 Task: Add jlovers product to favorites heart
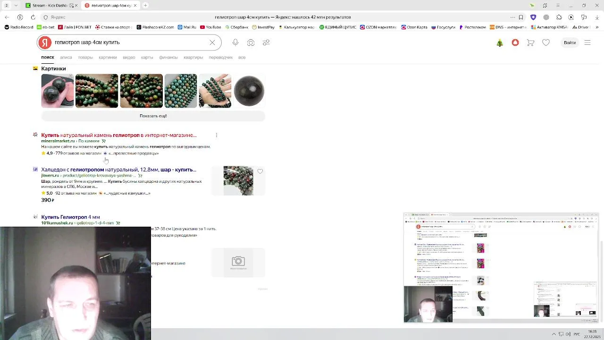point(260,171)
